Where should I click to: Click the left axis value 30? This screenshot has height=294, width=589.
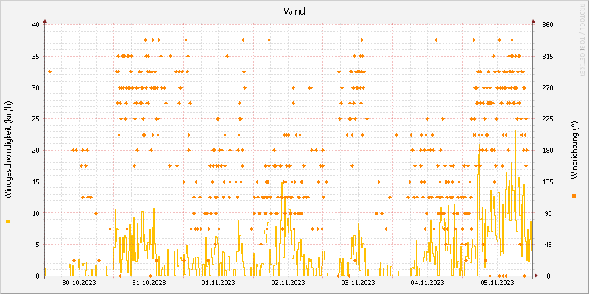tap(35, 87)
